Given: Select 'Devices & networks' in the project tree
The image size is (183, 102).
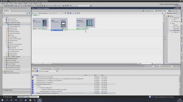Looking at the screenshot, I should point(13,21).
